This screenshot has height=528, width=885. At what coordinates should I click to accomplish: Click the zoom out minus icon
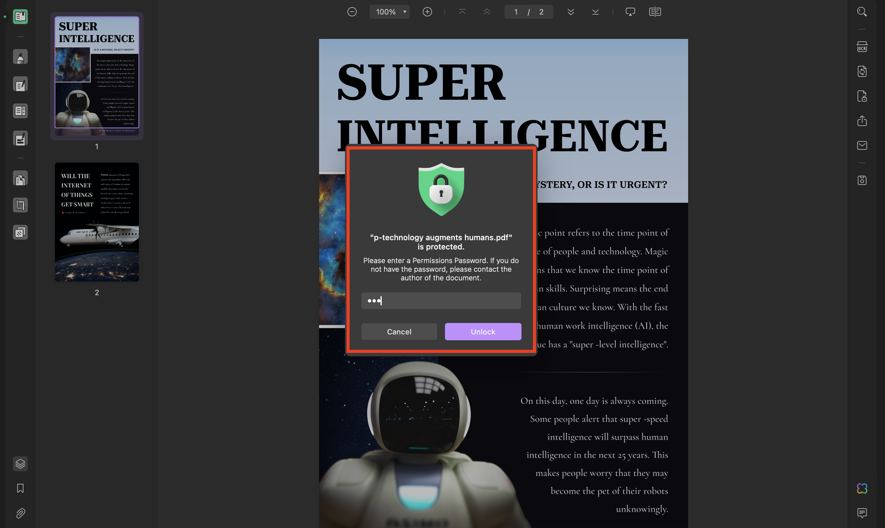(352, 12)
